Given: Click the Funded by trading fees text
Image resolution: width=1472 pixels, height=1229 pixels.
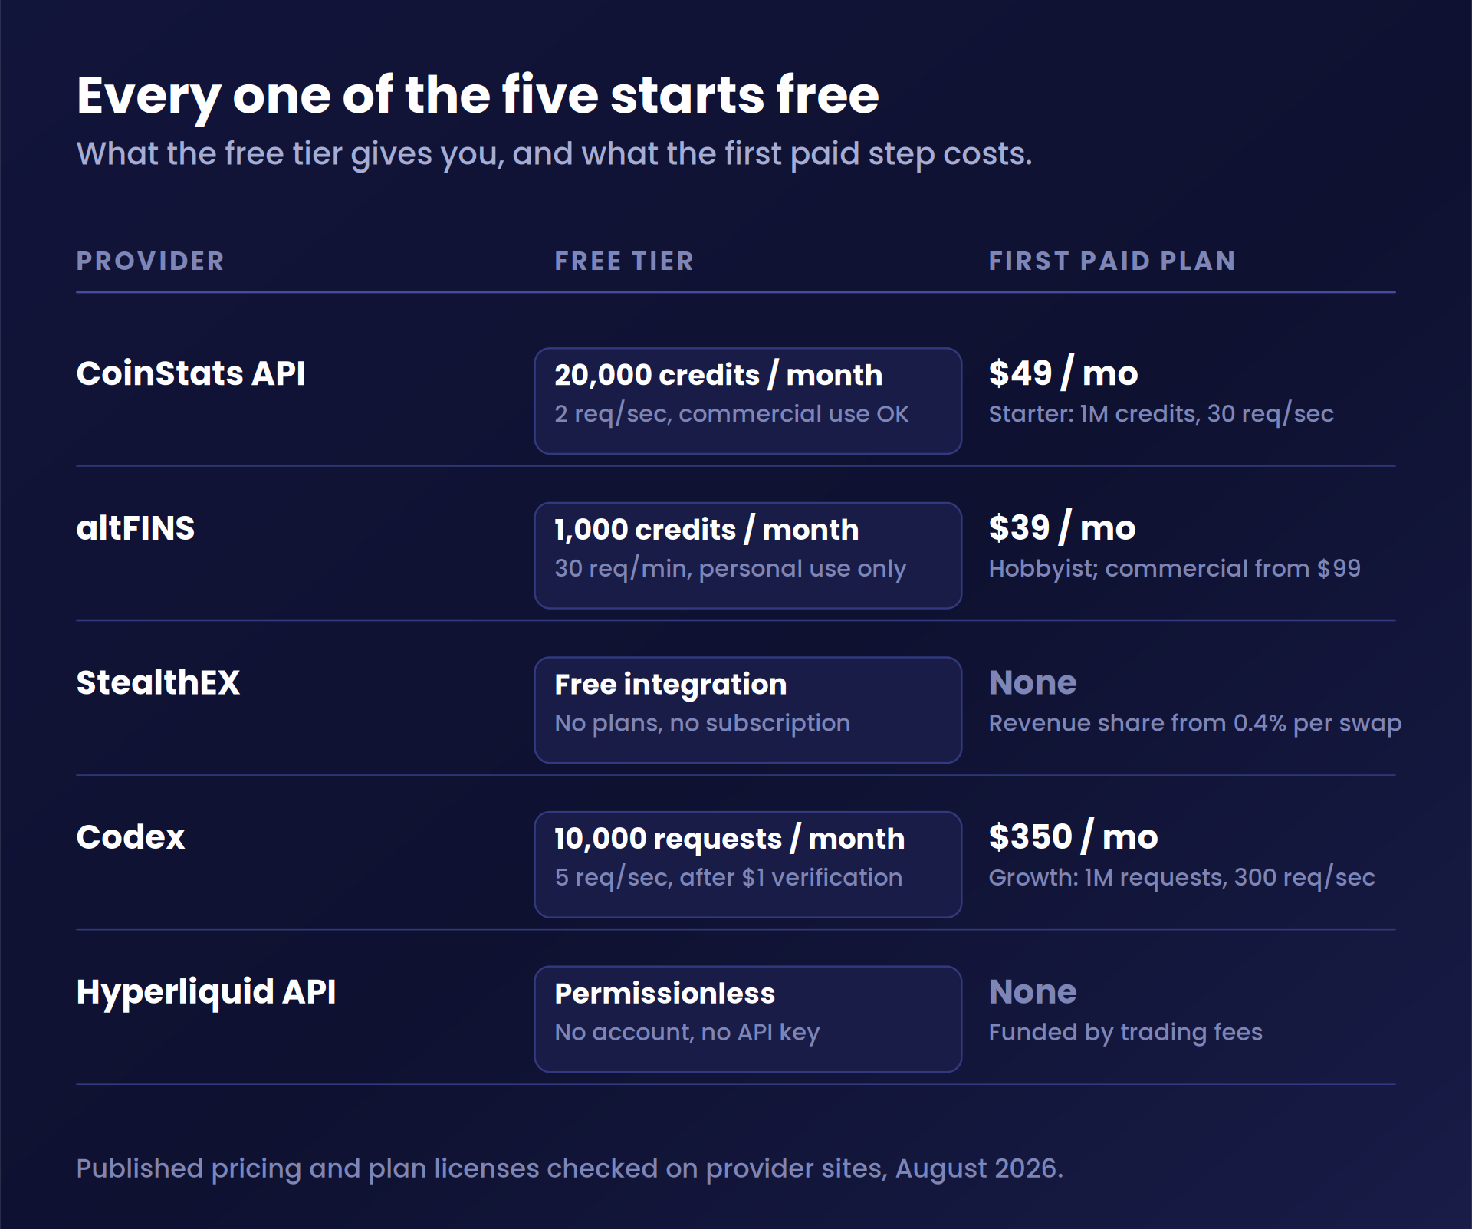Looking at the screenshot, I should (1125, 1033).
